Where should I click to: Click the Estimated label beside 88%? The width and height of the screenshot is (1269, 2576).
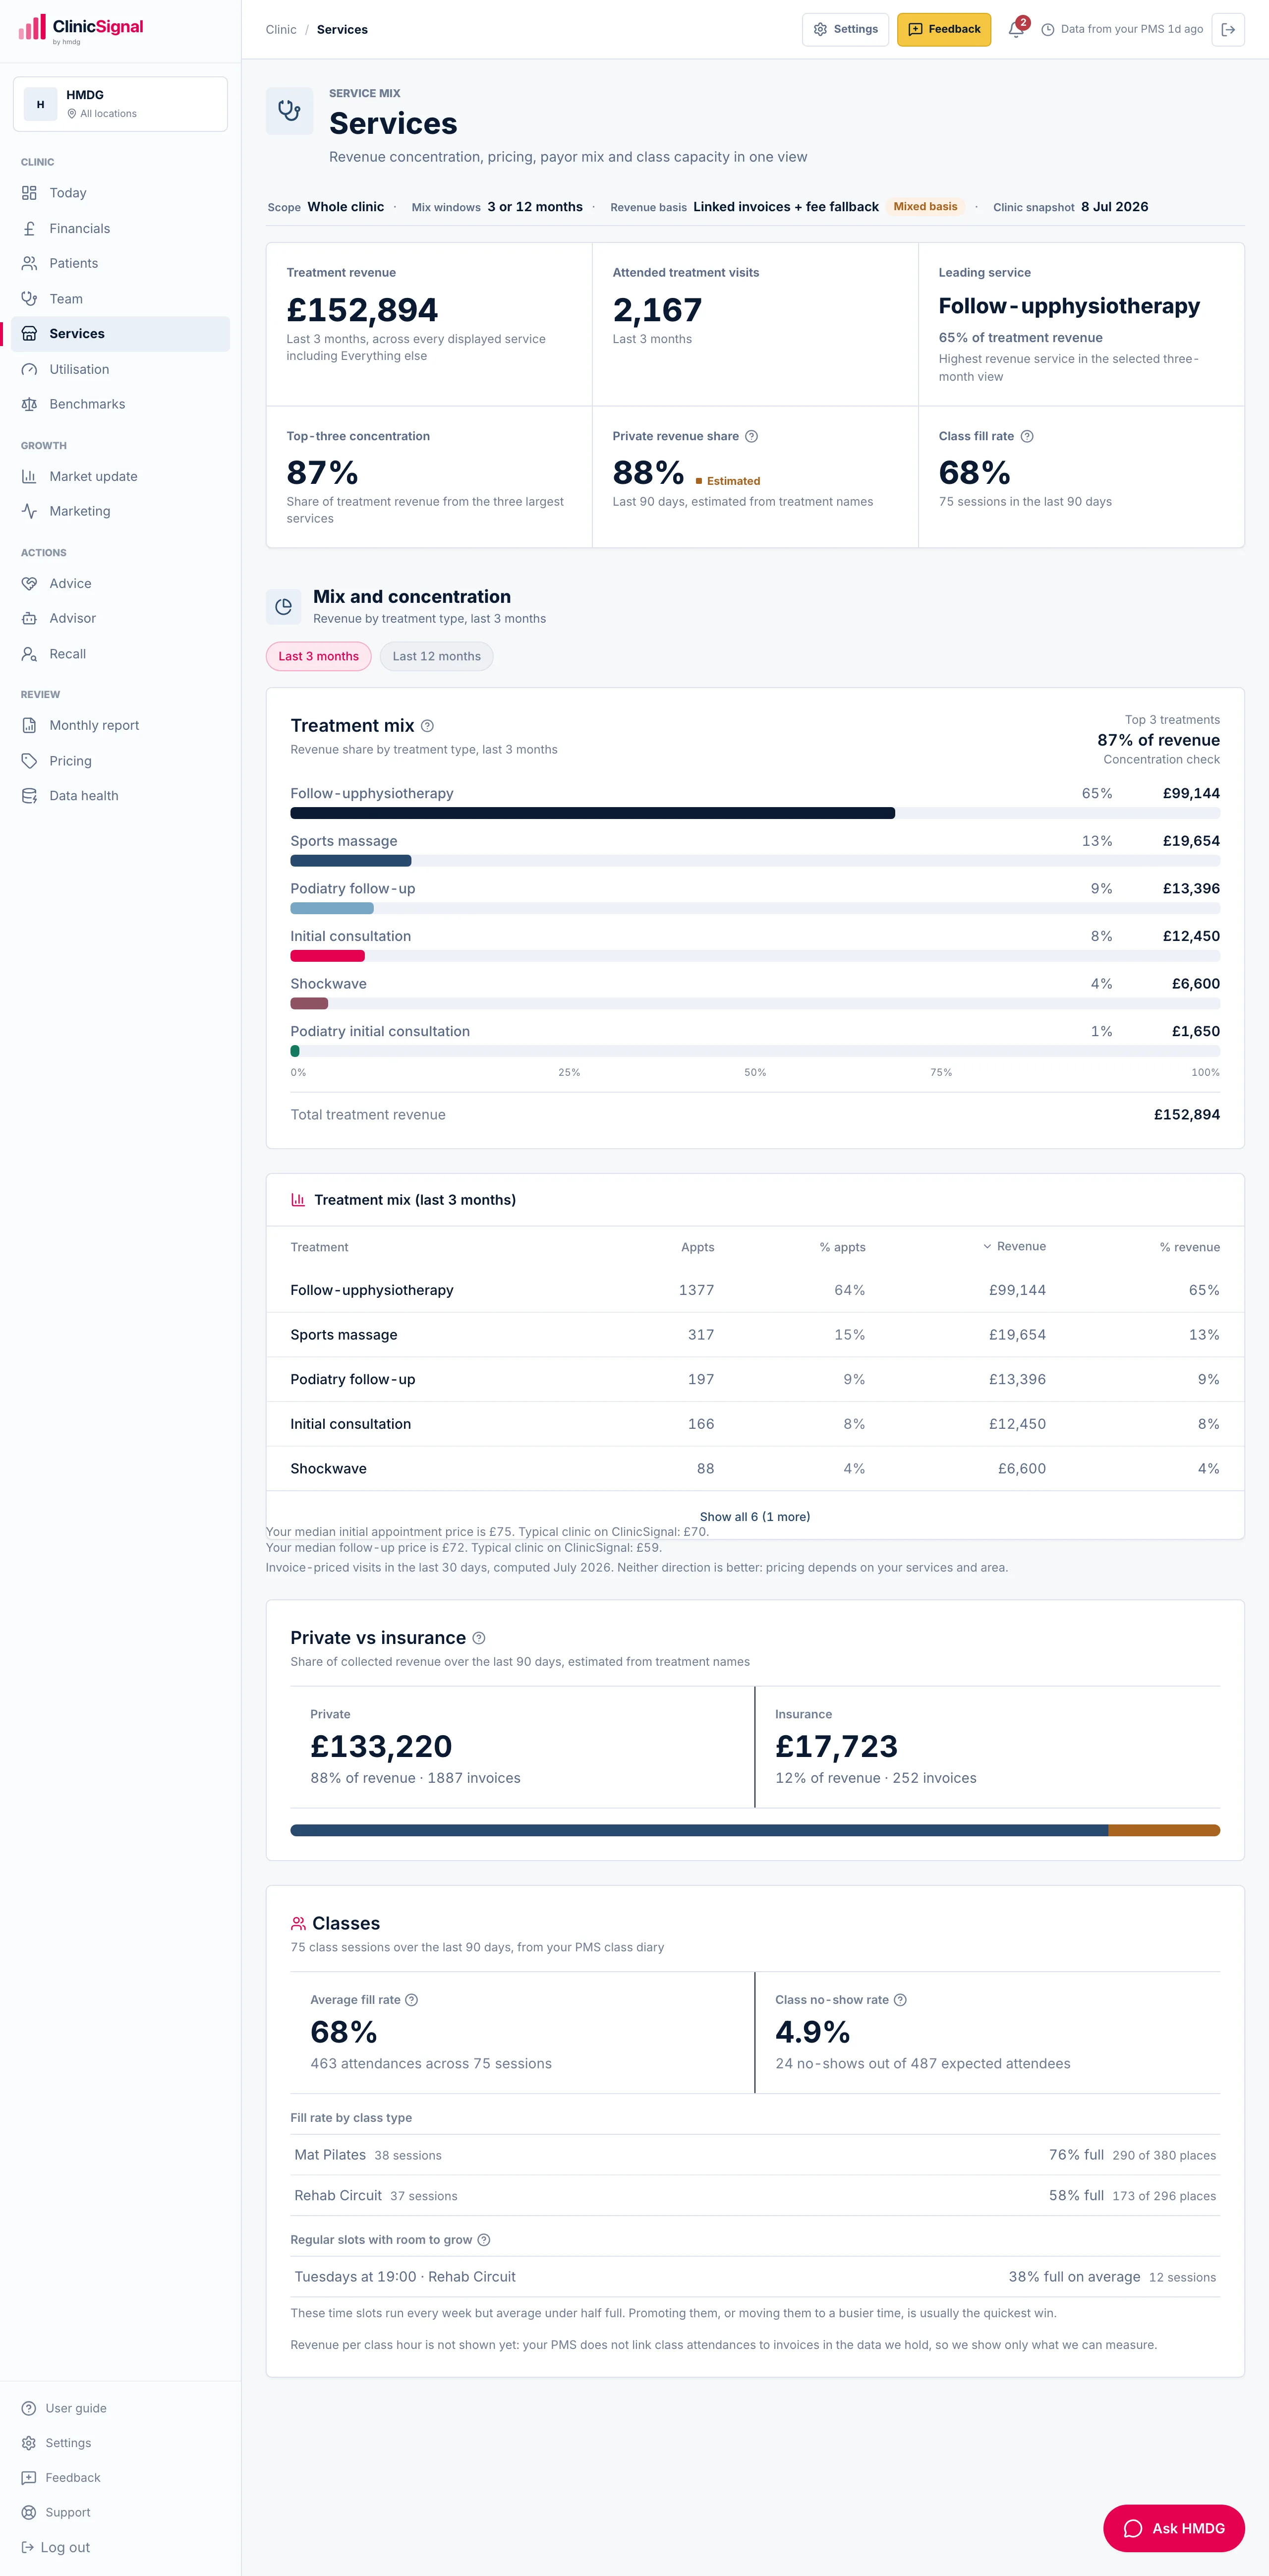point(727,481)
